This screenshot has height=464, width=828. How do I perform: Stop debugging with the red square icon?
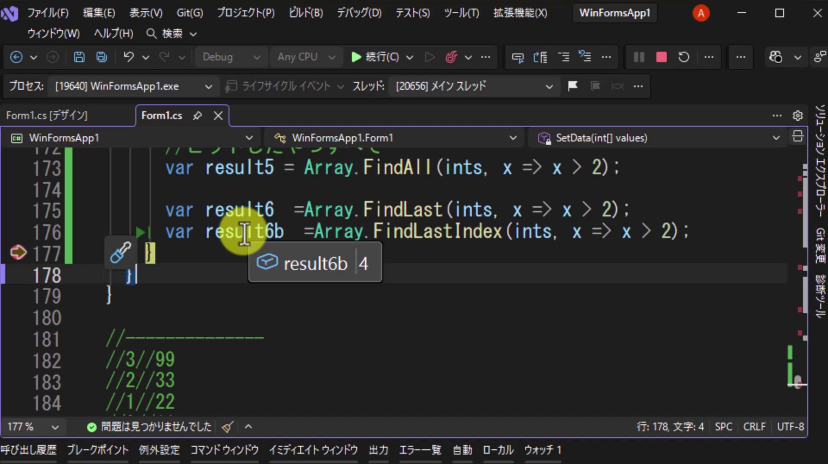click(661, 57)
